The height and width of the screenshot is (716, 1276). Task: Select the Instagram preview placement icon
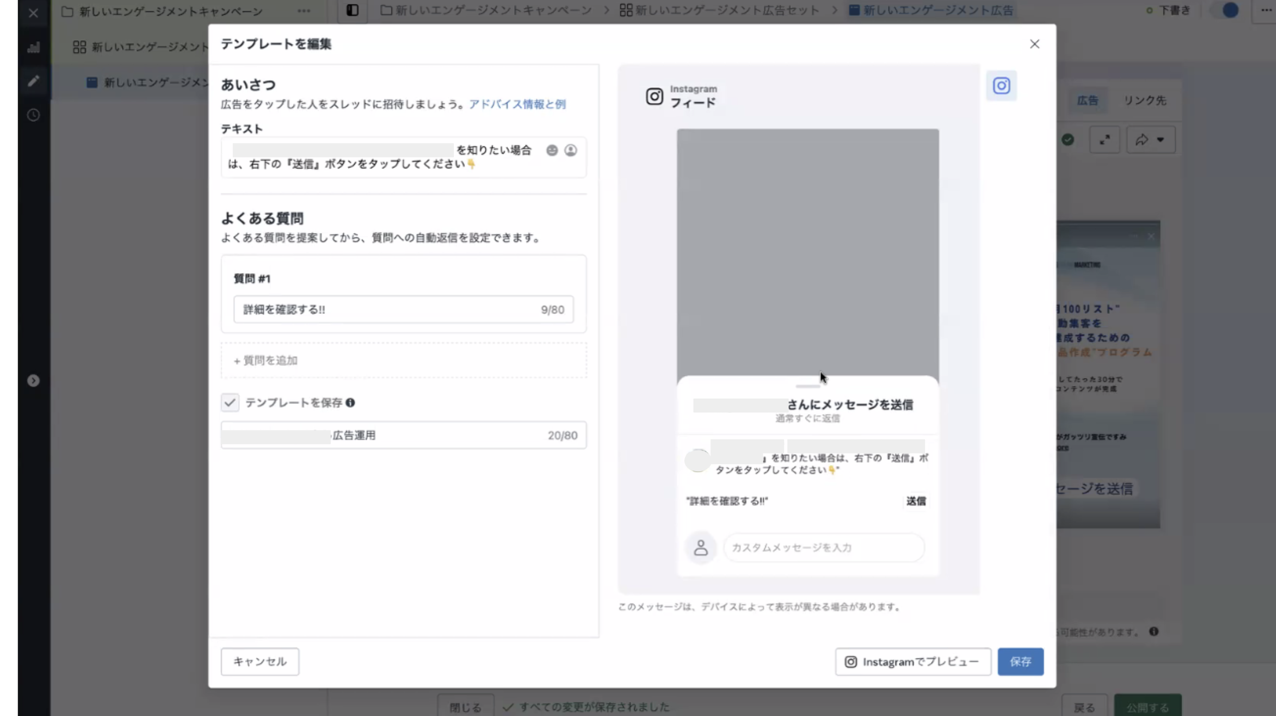[x=1001, y=86]
